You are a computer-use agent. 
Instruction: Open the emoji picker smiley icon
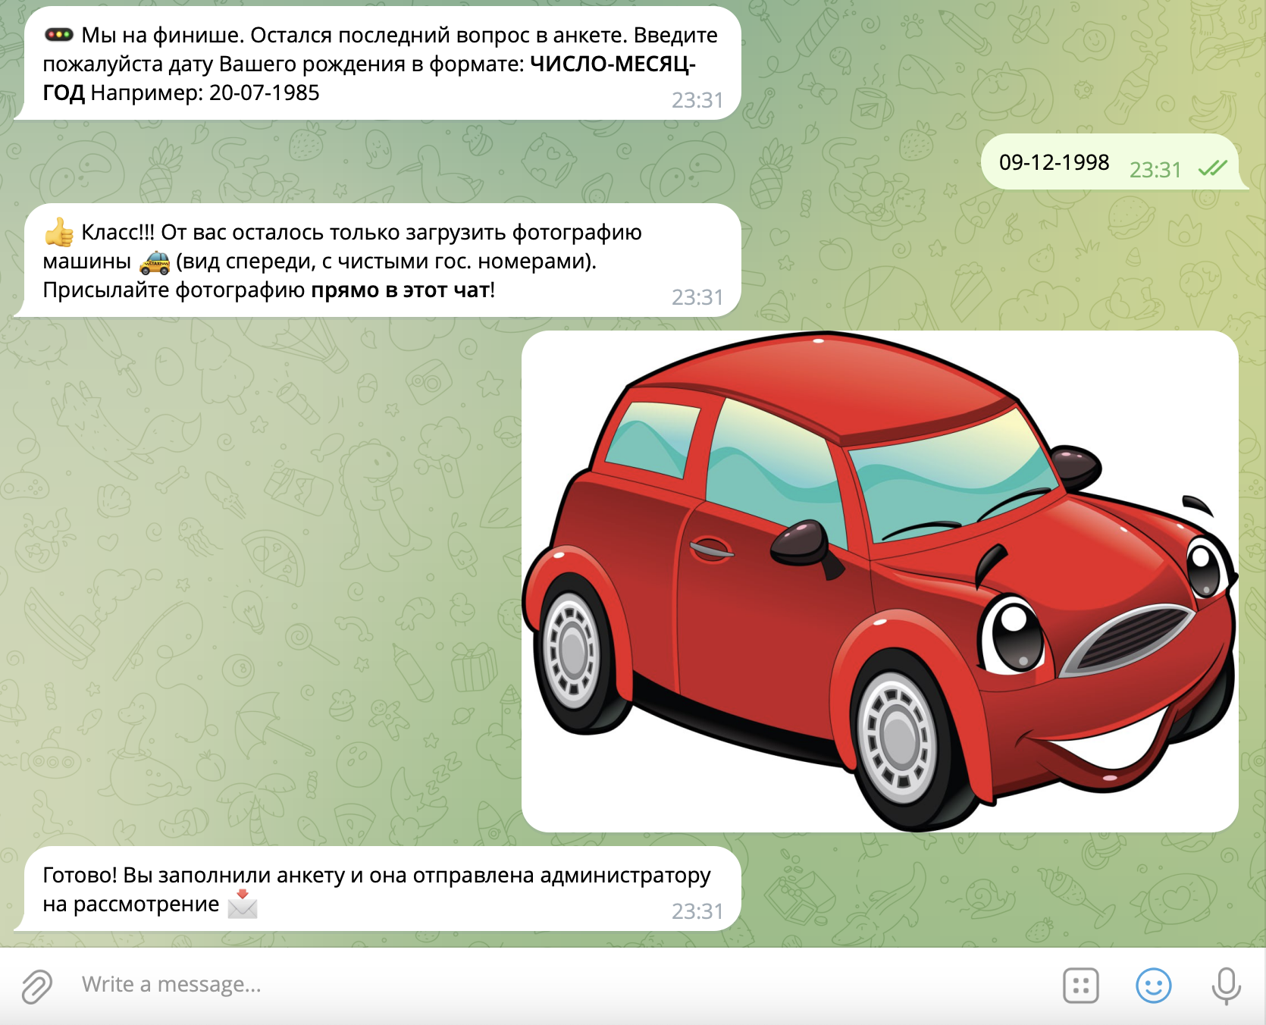click(x=1153, y=986)
